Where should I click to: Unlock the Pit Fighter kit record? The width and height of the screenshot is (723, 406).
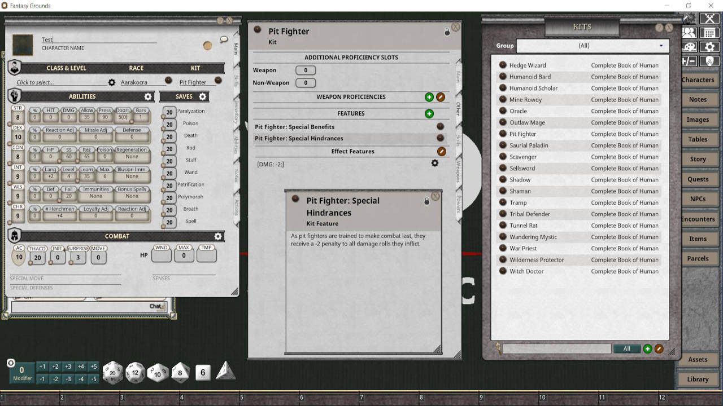pos(446,32)
